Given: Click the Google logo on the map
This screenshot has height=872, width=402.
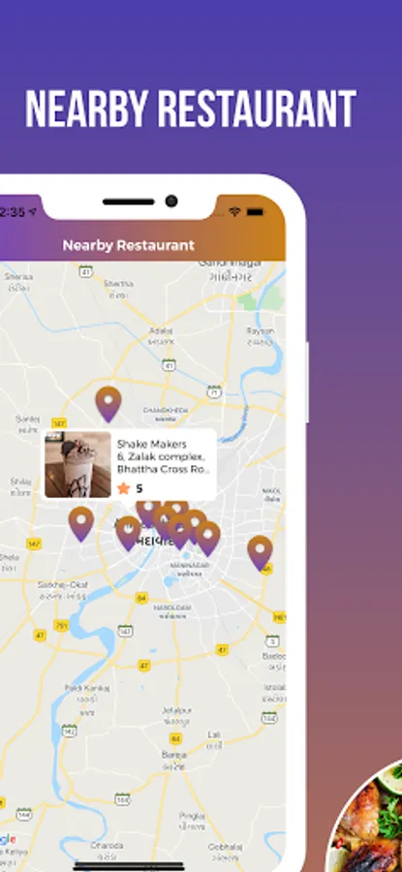Looking at the screenshot, I should [8, 839].
